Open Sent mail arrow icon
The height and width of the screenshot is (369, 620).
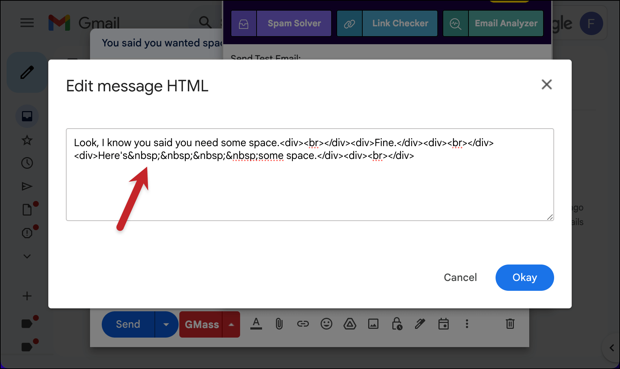[x=27, y=186]
